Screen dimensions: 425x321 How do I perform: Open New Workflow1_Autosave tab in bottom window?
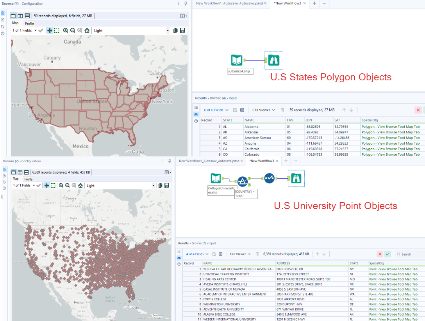pyautogui.click(x=209, y=161)
